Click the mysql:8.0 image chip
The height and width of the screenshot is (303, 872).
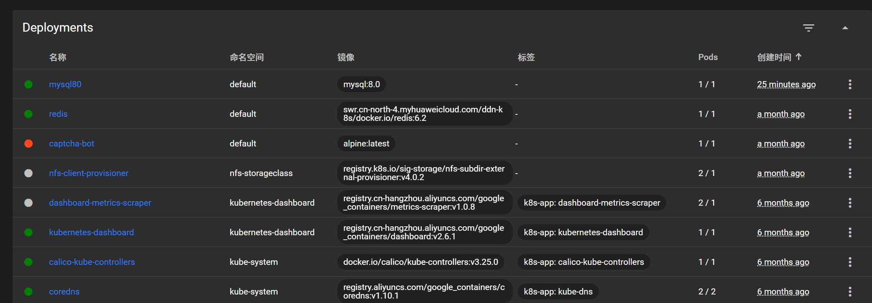(361, 84)
